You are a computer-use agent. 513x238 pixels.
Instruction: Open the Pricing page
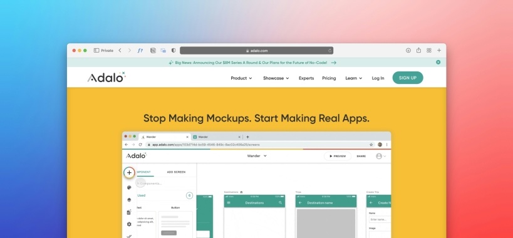[329, 78]
